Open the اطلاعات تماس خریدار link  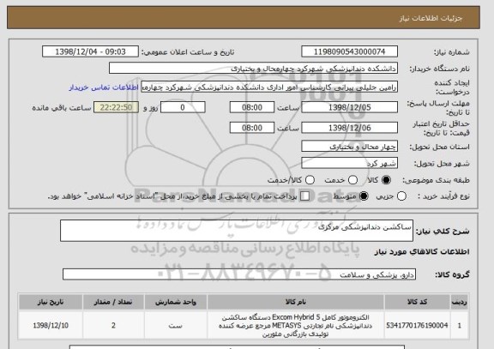point(104,87)
